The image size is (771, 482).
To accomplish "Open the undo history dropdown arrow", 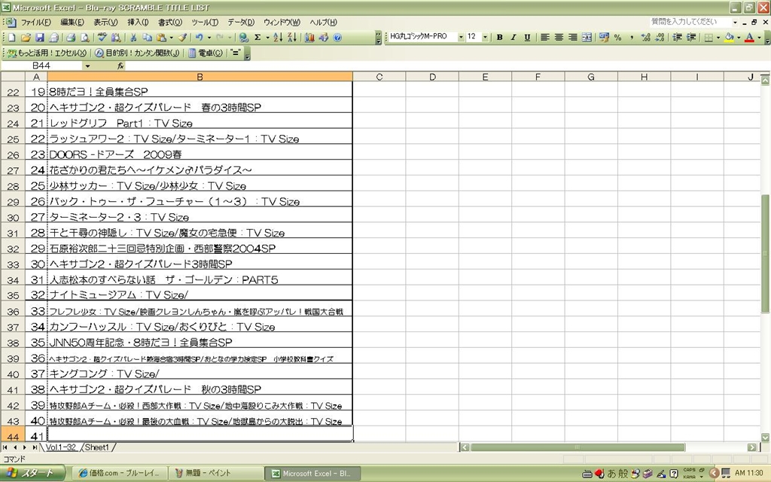I will coord(209,38).
